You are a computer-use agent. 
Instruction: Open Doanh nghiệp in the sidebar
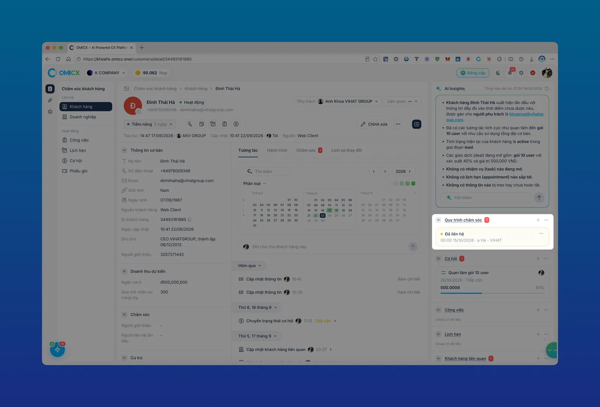86,117
